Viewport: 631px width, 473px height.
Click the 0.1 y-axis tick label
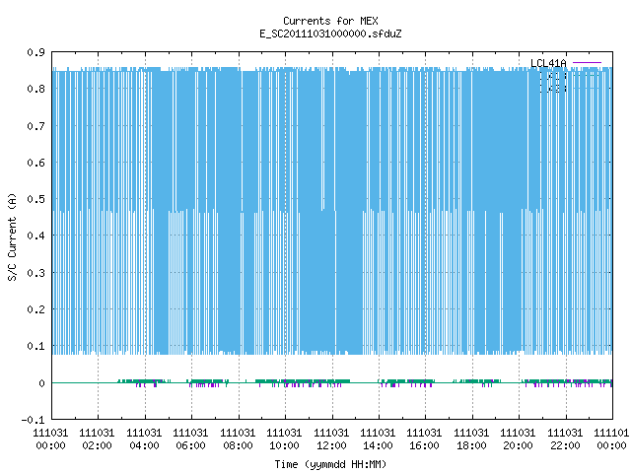pos(35,346)
